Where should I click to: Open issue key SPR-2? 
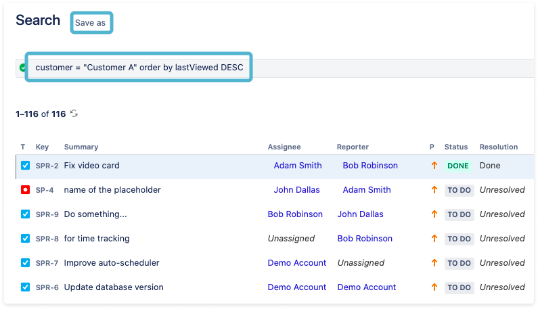47,166
